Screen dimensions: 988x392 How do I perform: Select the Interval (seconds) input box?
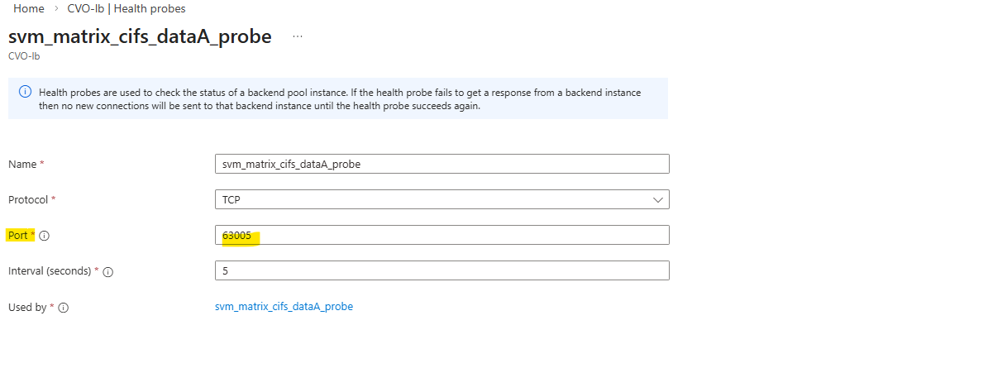coord(441,271)
